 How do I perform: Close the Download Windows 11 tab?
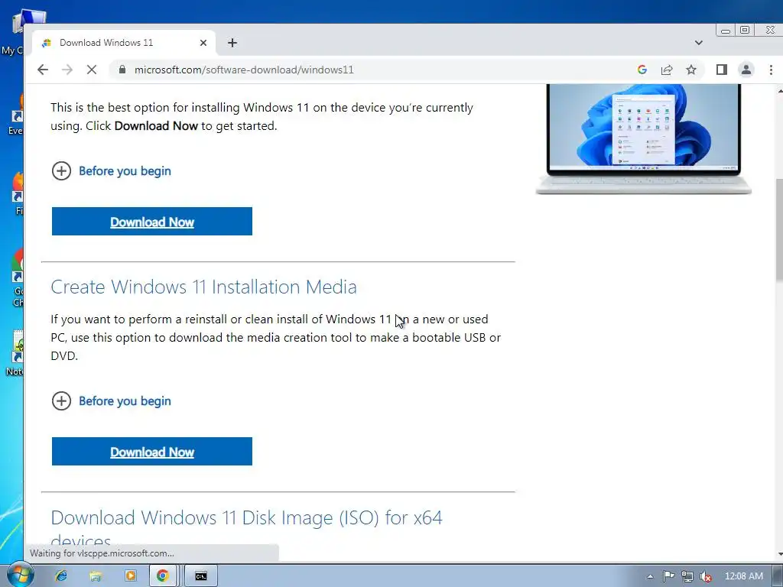[203, 43]
